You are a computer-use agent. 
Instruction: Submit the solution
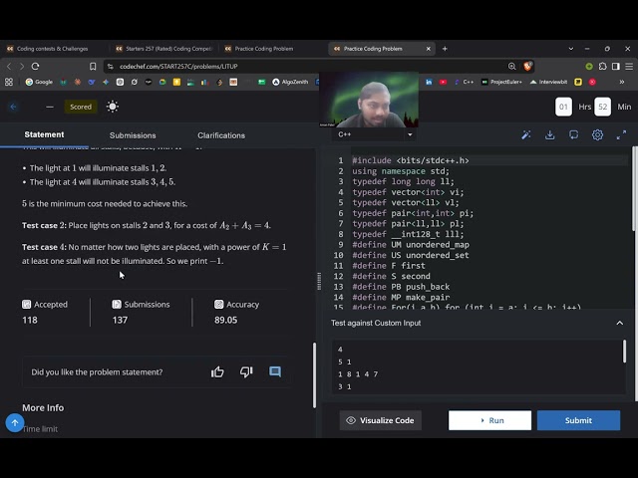[578, 420]
